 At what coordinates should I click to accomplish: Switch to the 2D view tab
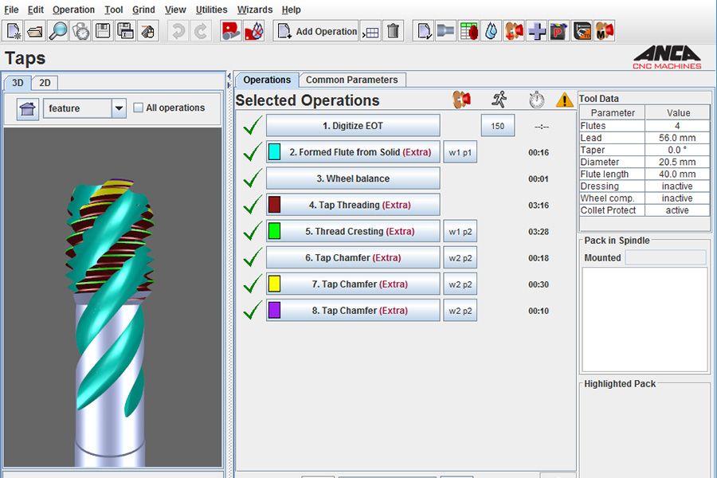pos(45,83)
